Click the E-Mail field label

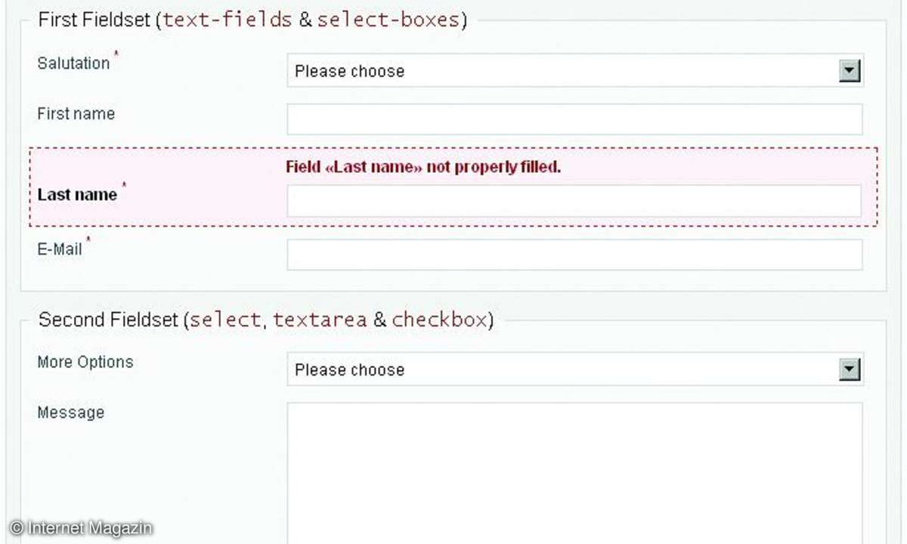click(60, 249)
